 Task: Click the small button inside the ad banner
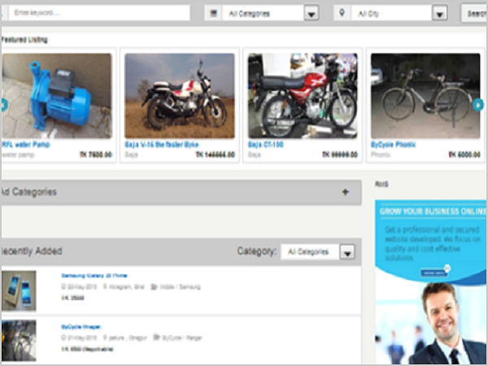pos(434,272)
